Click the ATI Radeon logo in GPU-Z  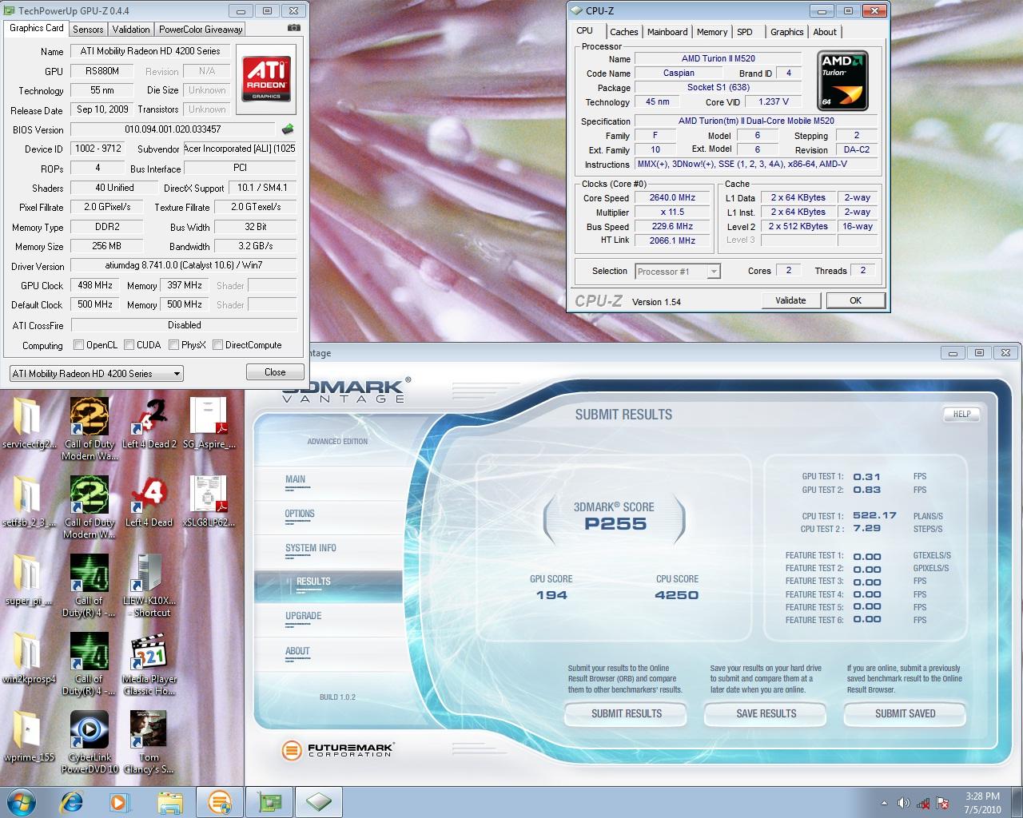(x=267, y=78)
